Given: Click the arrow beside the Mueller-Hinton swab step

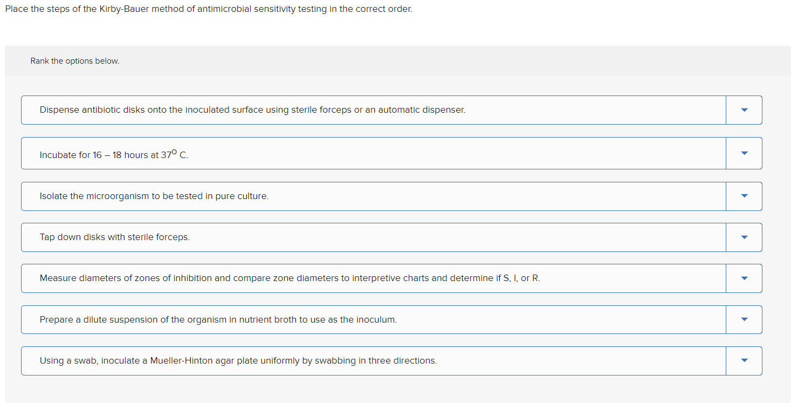Looking at the screenshot, I should 744,361.
